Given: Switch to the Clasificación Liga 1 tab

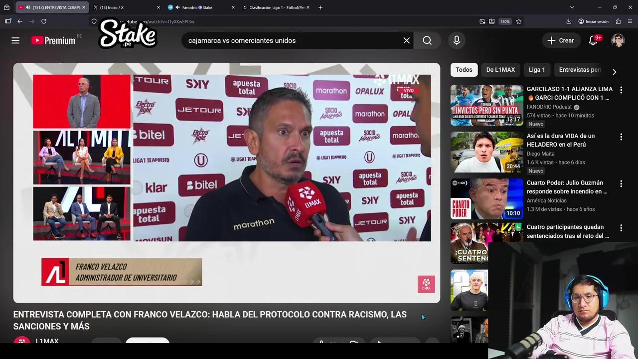Looking at the screenshot, I should coord(276,7).
